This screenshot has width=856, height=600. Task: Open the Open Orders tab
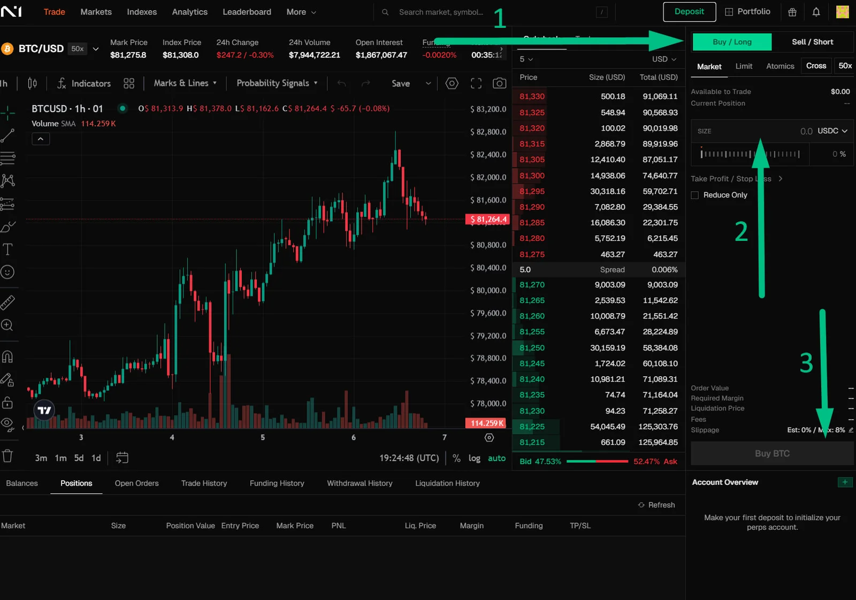136,483
